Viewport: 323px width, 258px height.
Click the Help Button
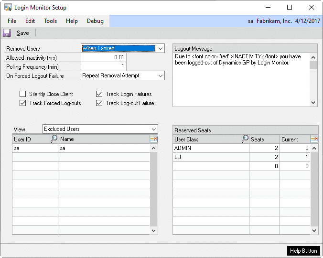pyautogui.click(x=303, y=251)
